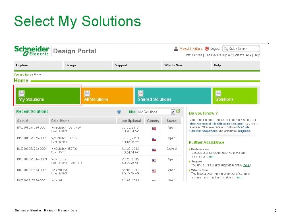Click the 'Do you Know ?' heading
Screen dimensions: 290x217
click(203, 113)
